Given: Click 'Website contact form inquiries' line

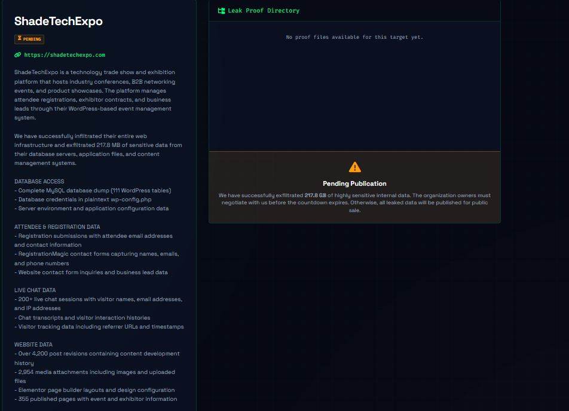Looking at the screenshot, I should (91, 272).
